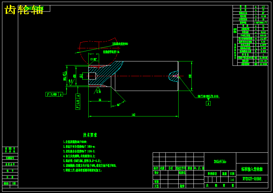The image size is (273, 193).
Task: Select the 技术要求 heading
Action: pyautogui.click(x=90, y=135)
